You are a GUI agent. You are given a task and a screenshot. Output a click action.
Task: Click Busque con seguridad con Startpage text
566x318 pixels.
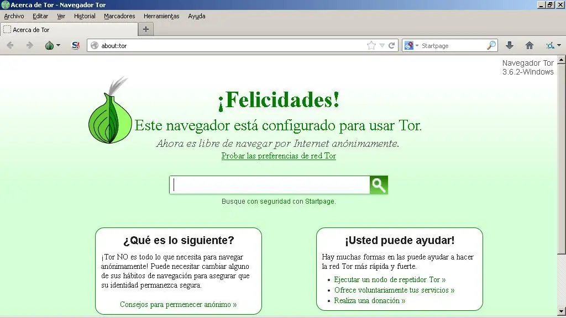coord(279,202)
